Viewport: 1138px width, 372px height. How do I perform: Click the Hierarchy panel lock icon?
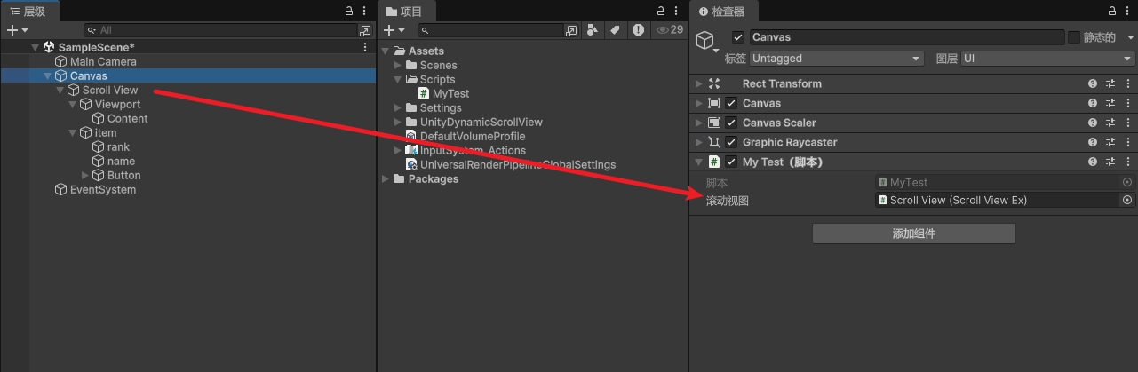pos(350,11)
